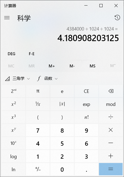Click the reciprocal 1/x key
This screenshot has height=177, width=124.
point(38,104)
